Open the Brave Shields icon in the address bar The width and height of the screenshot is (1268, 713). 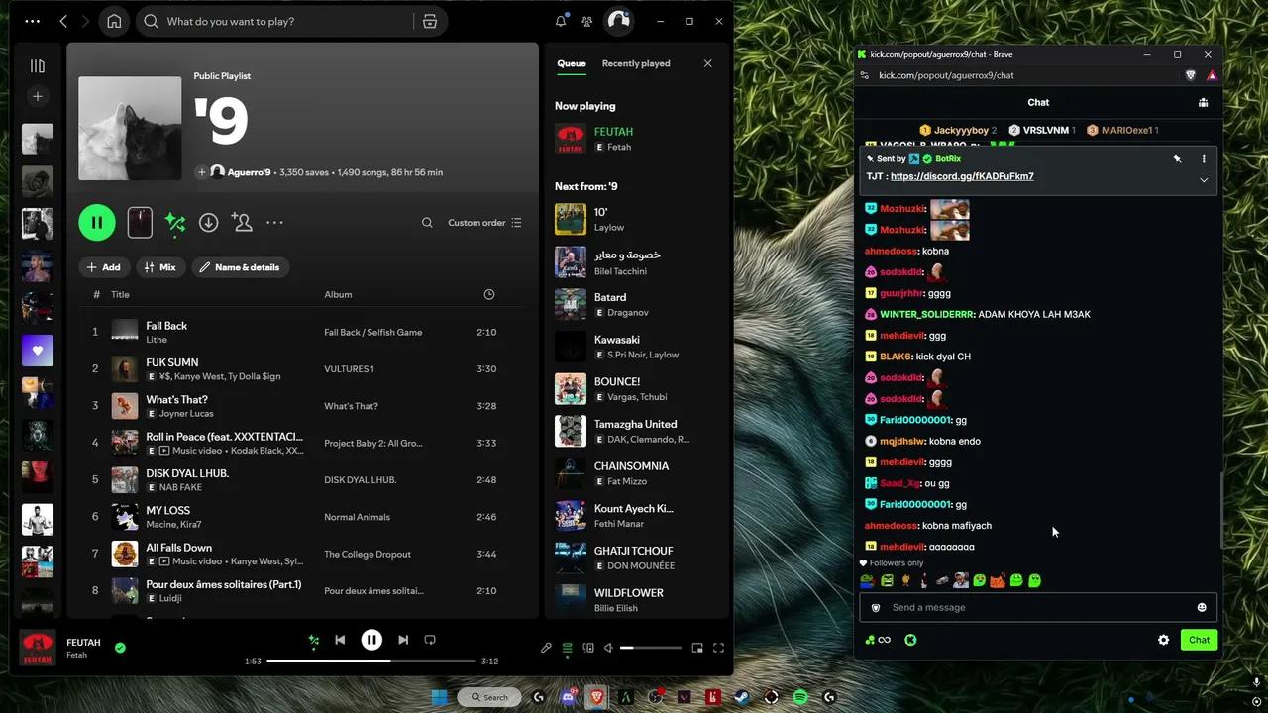1191,75
